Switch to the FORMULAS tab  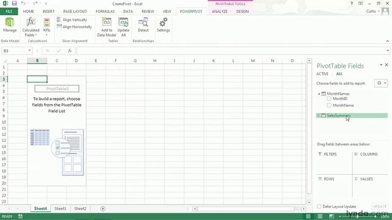coord(105,11)
